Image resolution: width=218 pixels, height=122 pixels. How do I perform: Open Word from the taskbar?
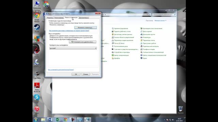pyautogui.click(x=50, y=120)
